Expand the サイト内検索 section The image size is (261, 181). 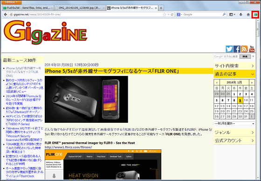coord(234,66)
